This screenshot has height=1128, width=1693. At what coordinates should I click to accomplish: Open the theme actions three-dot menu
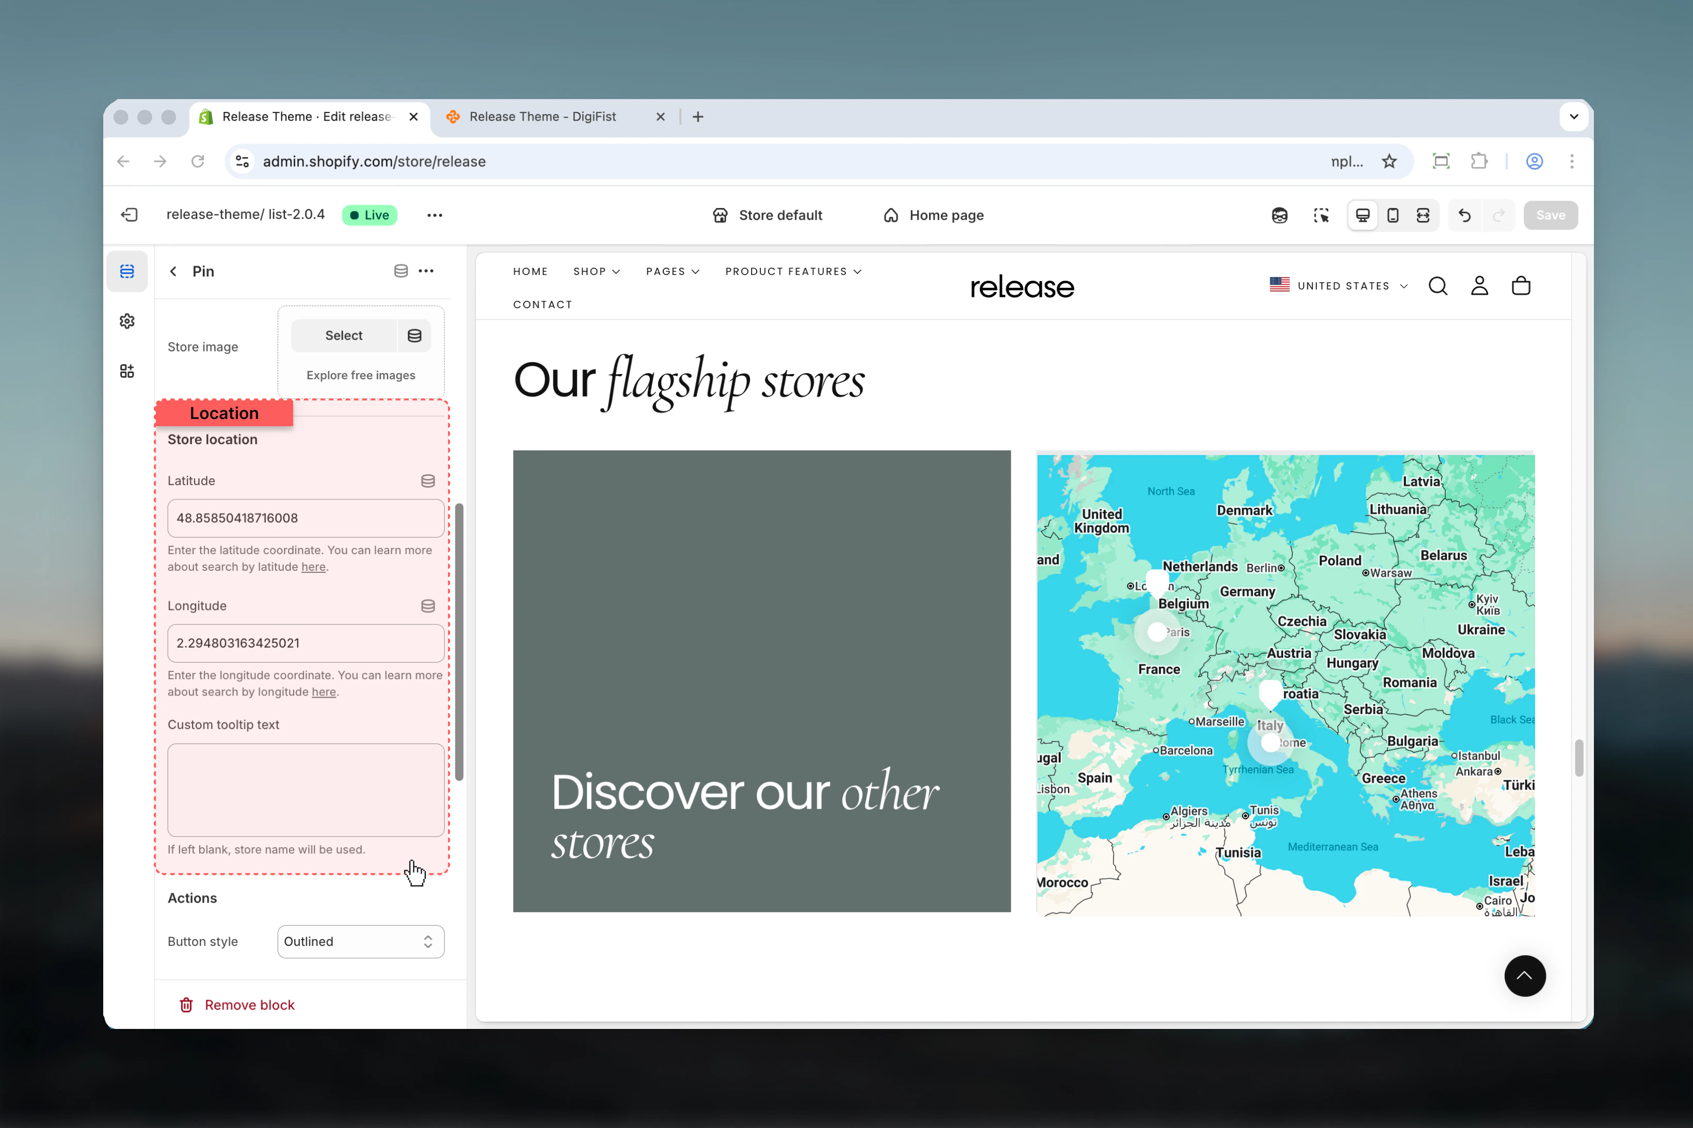435,215
